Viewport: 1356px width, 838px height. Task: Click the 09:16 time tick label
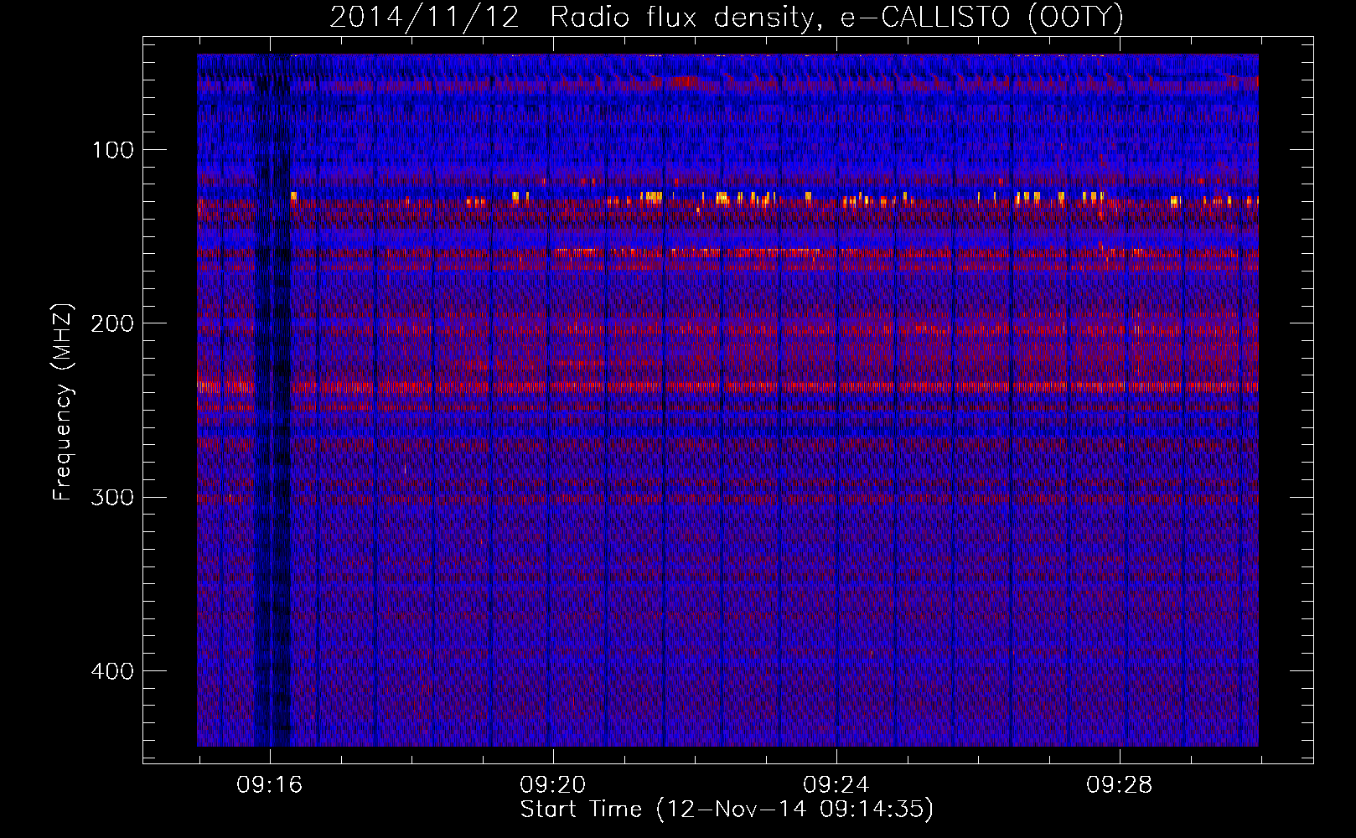click(270, 785)
